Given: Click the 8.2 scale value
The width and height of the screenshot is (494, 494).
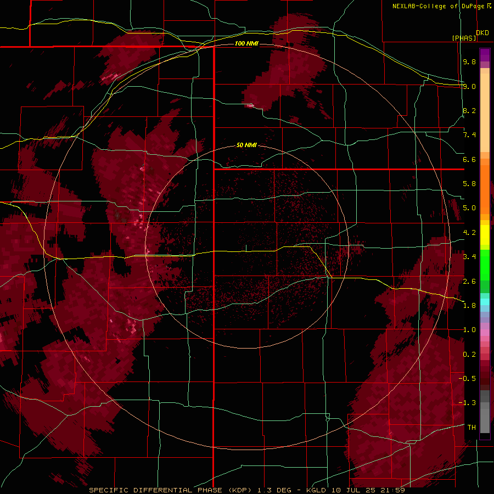Looking at the screenshot, I should point(469,110).
